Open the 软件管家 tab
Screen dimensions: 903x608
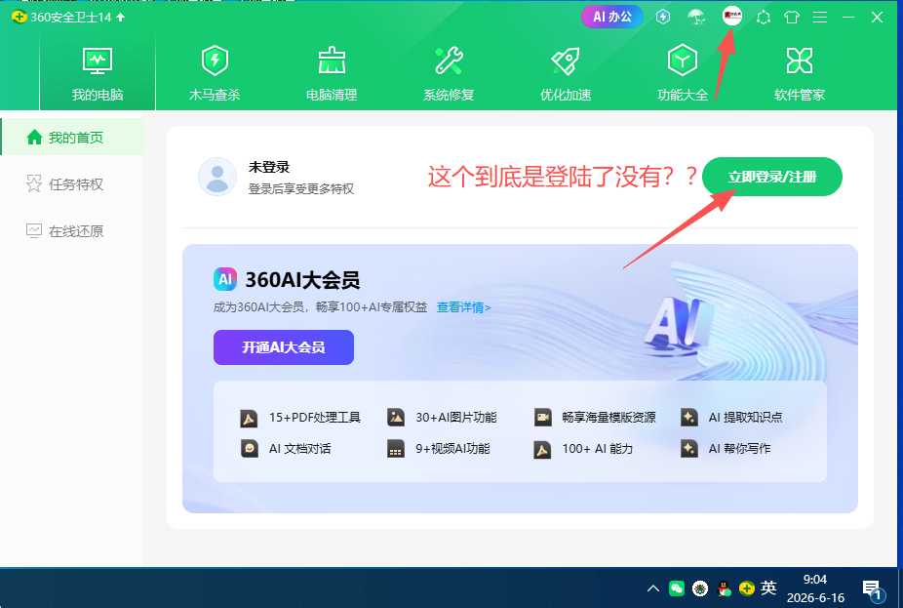(x=800, y=74)
